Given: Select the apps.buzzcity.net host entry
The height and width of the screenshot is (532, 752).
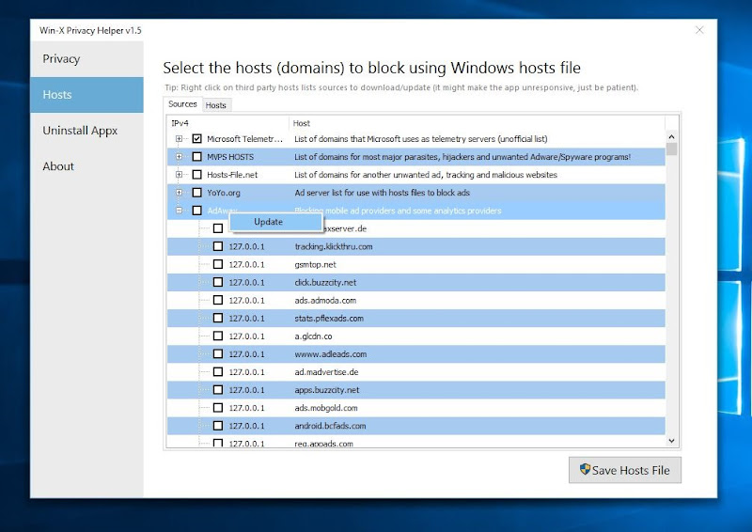Looking at the screenshot, I should [x=326, y=390].
